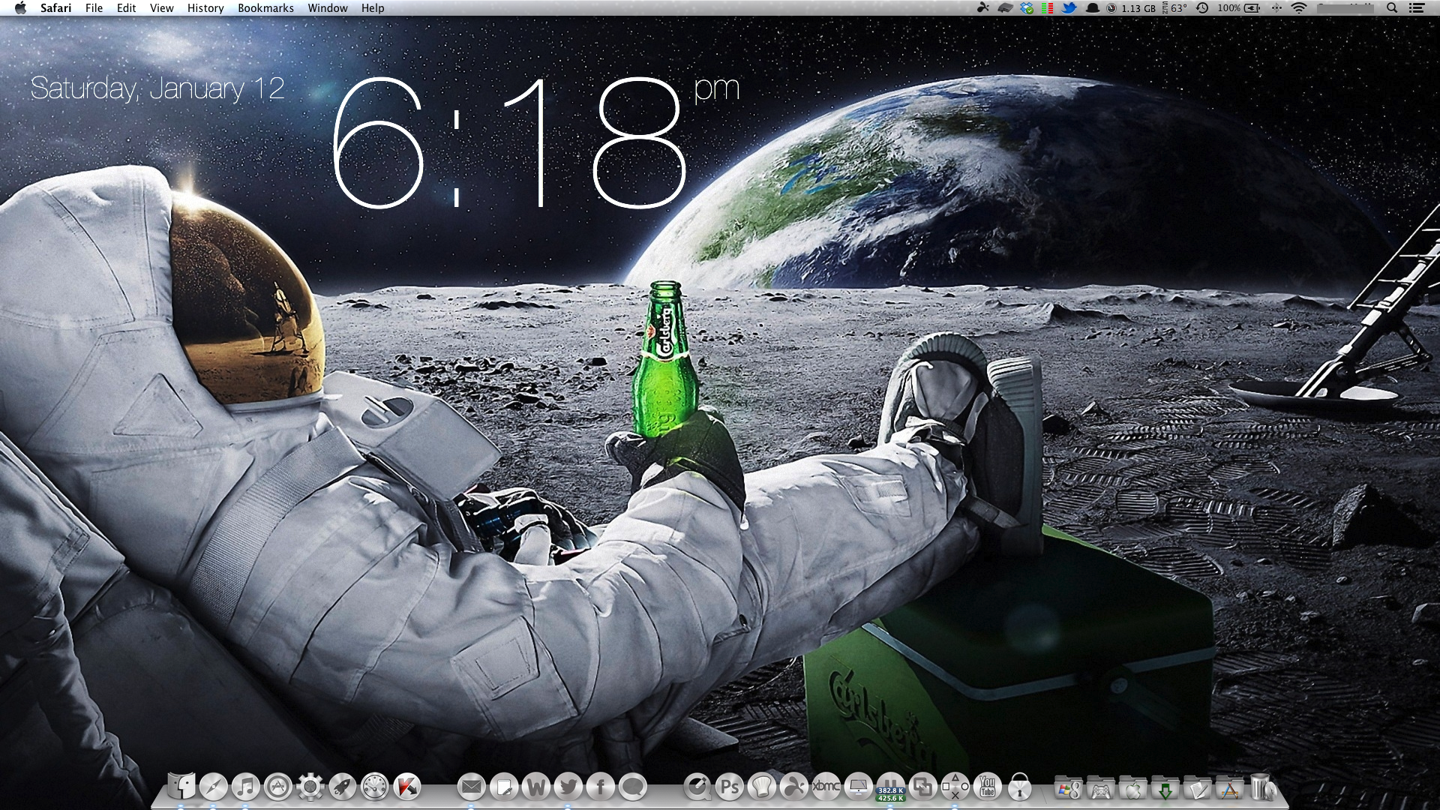1440x810 pixels.
Task: Open PlayStation symbols dock icon
Action: (x=955, y=787)
